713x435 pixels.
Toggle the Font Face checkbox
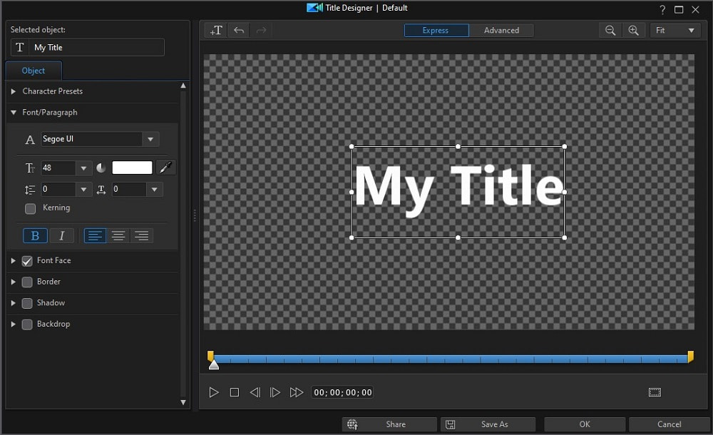pos(27,260)
